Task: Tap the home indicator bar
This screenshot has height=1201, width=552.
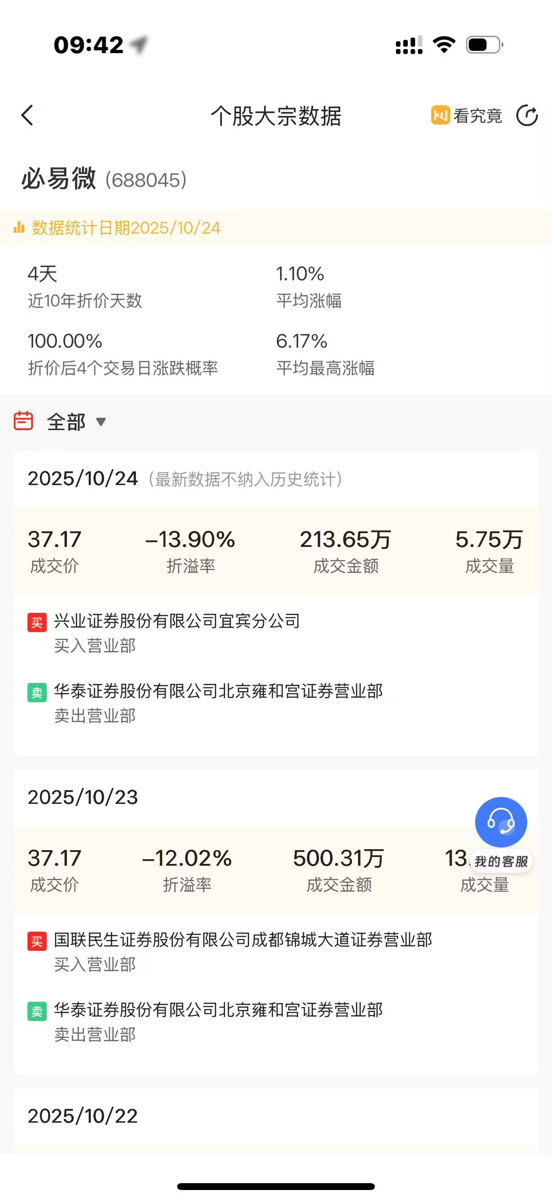Action: tap(276, 1187)
